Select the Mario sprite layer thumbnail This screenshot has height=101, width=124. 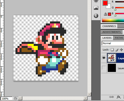112,58
